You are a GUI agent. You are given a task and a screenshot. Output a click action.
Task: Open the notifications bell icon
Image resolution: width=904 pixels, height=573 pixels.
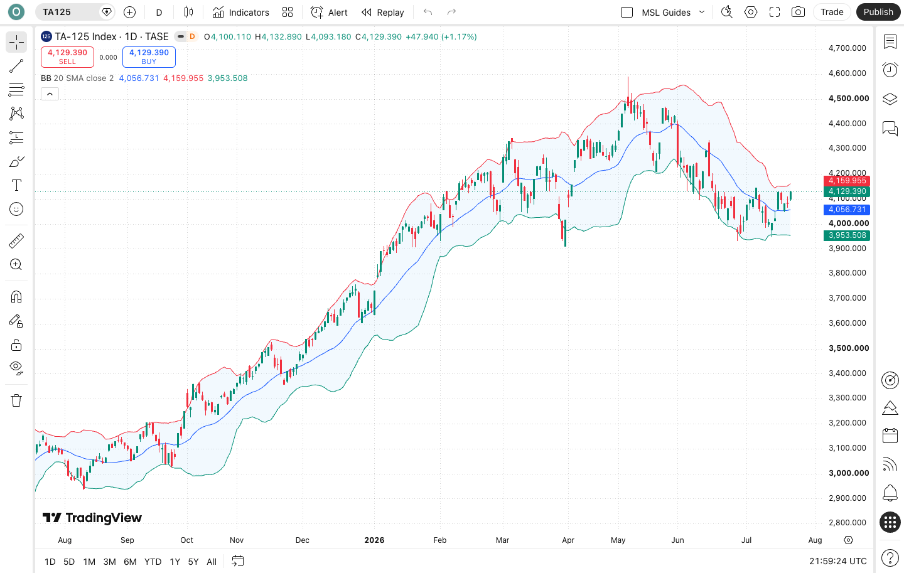(890, 493)
